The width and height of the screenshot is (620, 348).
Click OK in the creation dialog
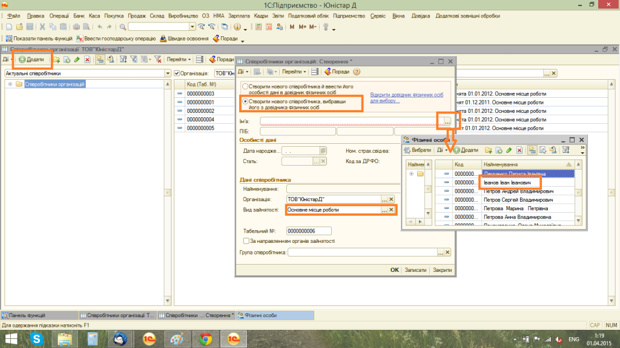coord(395,270)
